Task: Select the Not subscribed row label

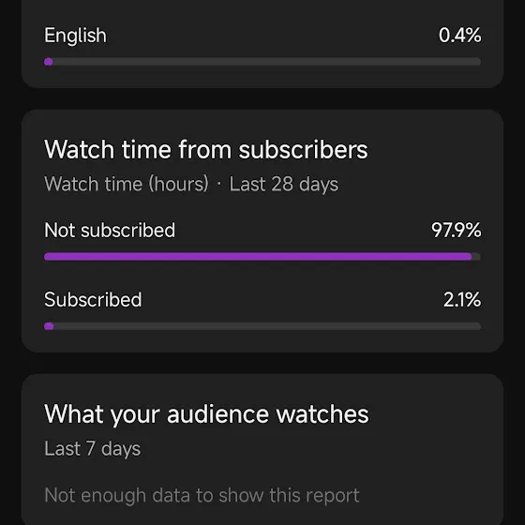Action: (x=110, y=231)
